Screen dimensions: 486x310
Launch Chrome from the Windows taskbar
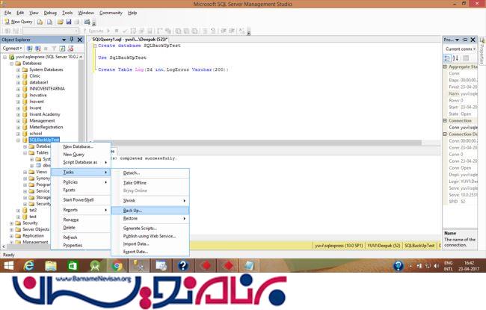[x=117, y=265]
